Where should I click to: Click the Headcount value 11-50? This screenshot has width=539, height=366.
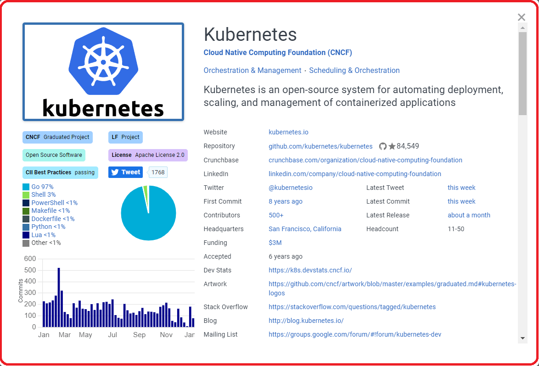456,229
